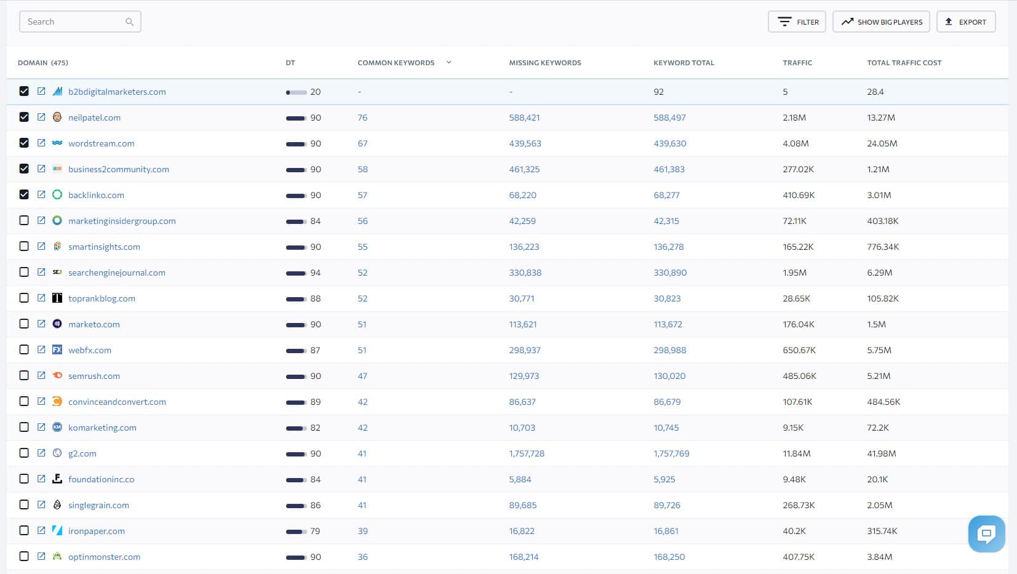
Task: Open external link icon for marketo.com
Action: (x=41, y=324)
